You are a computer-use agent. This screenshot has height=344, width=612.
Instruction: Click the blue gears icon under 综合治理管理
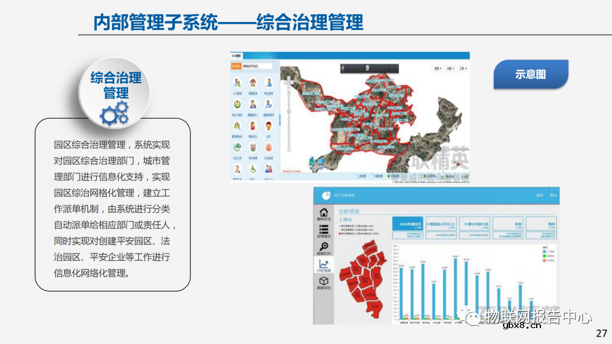[115, 113]
